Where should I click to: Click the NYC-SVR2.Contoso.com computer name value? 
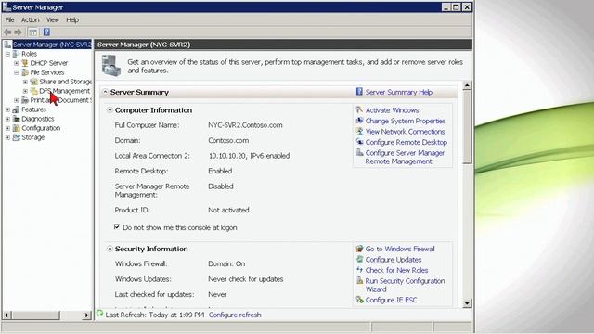coord(245,125)
